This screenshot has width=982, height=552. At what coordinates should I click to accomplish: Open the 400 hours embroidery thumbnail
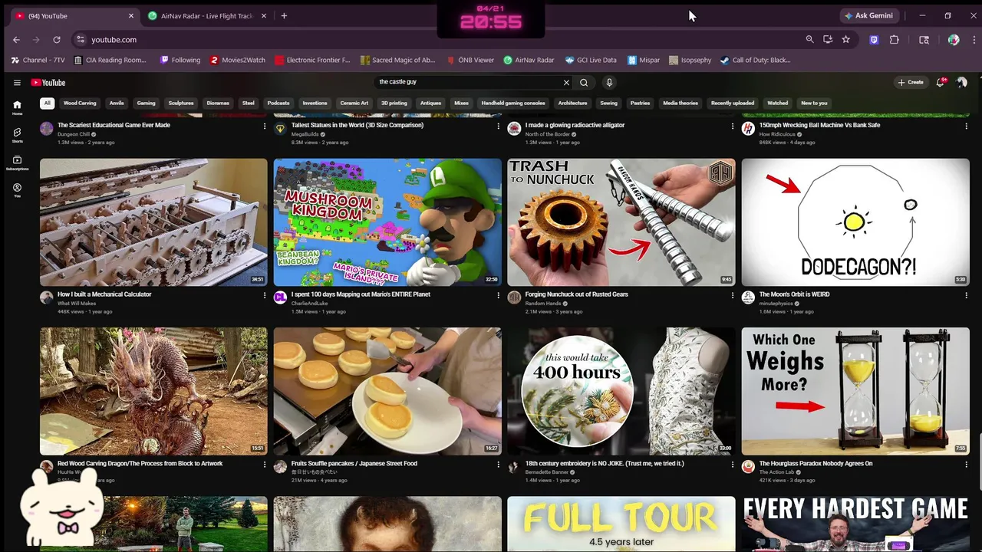(x=621, y=391)
